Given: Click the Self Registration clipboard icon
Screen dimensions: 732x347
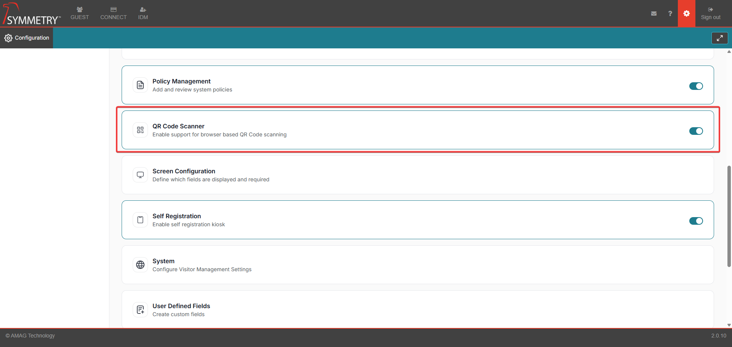Looking at the screenshot, I should 140,220.
